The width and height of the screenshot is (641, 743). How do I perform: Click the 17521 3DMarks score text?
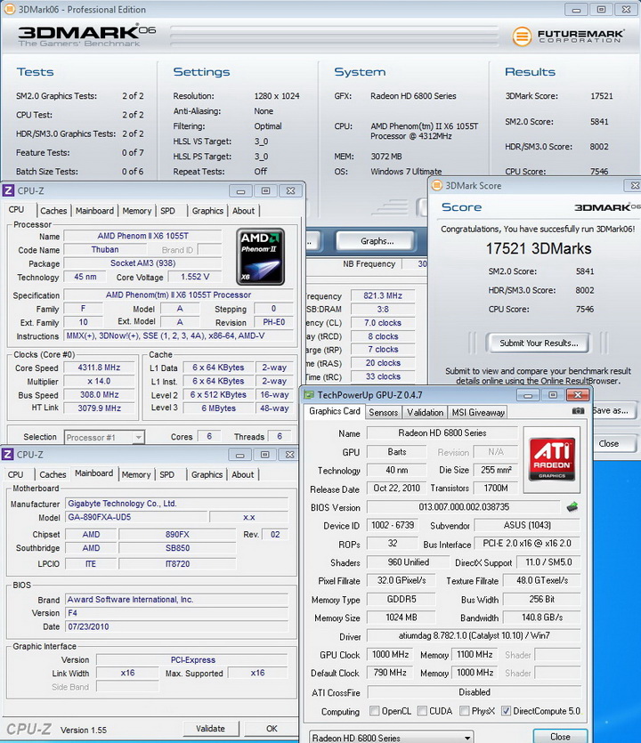click(x=539, y=248)
